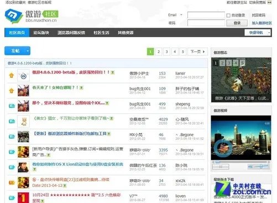Adjust the video volume slider
Image resolution: width=277 pixels, height=203 pixels.
pyautogui.click(x=261, y=166)
